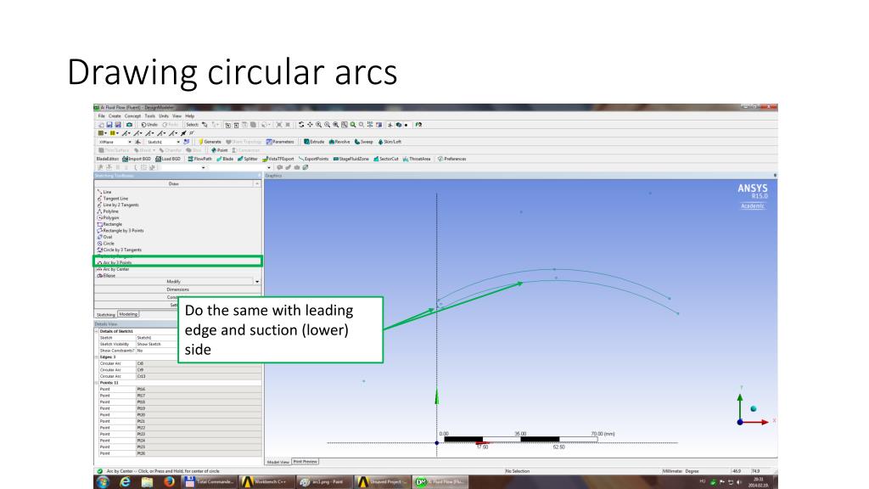The height and width of the screenshot is (489, 869).
Task: Open the Windows Start button
Action: 103,482
